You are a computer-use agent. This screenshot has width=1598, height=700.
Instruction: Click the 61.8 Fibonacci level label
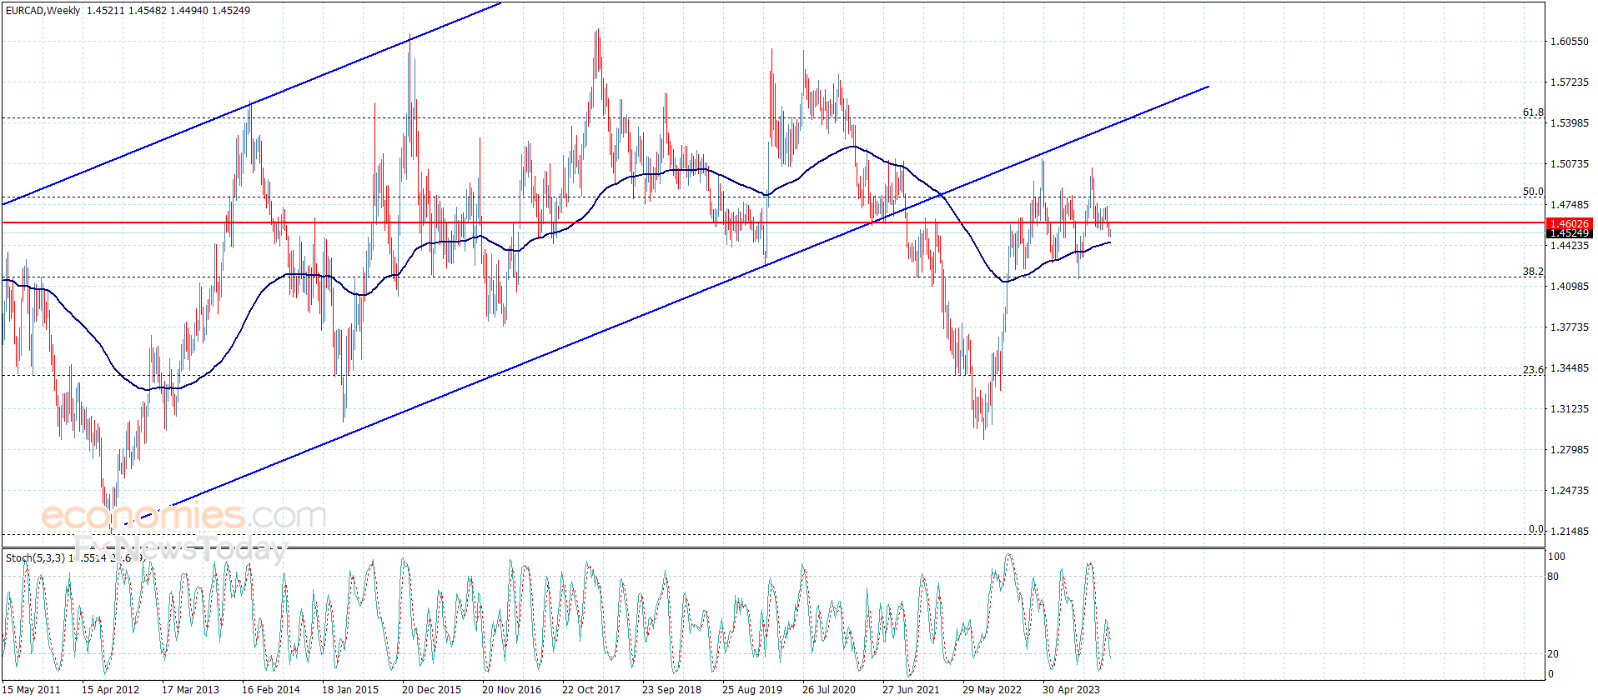[1533, 112]
